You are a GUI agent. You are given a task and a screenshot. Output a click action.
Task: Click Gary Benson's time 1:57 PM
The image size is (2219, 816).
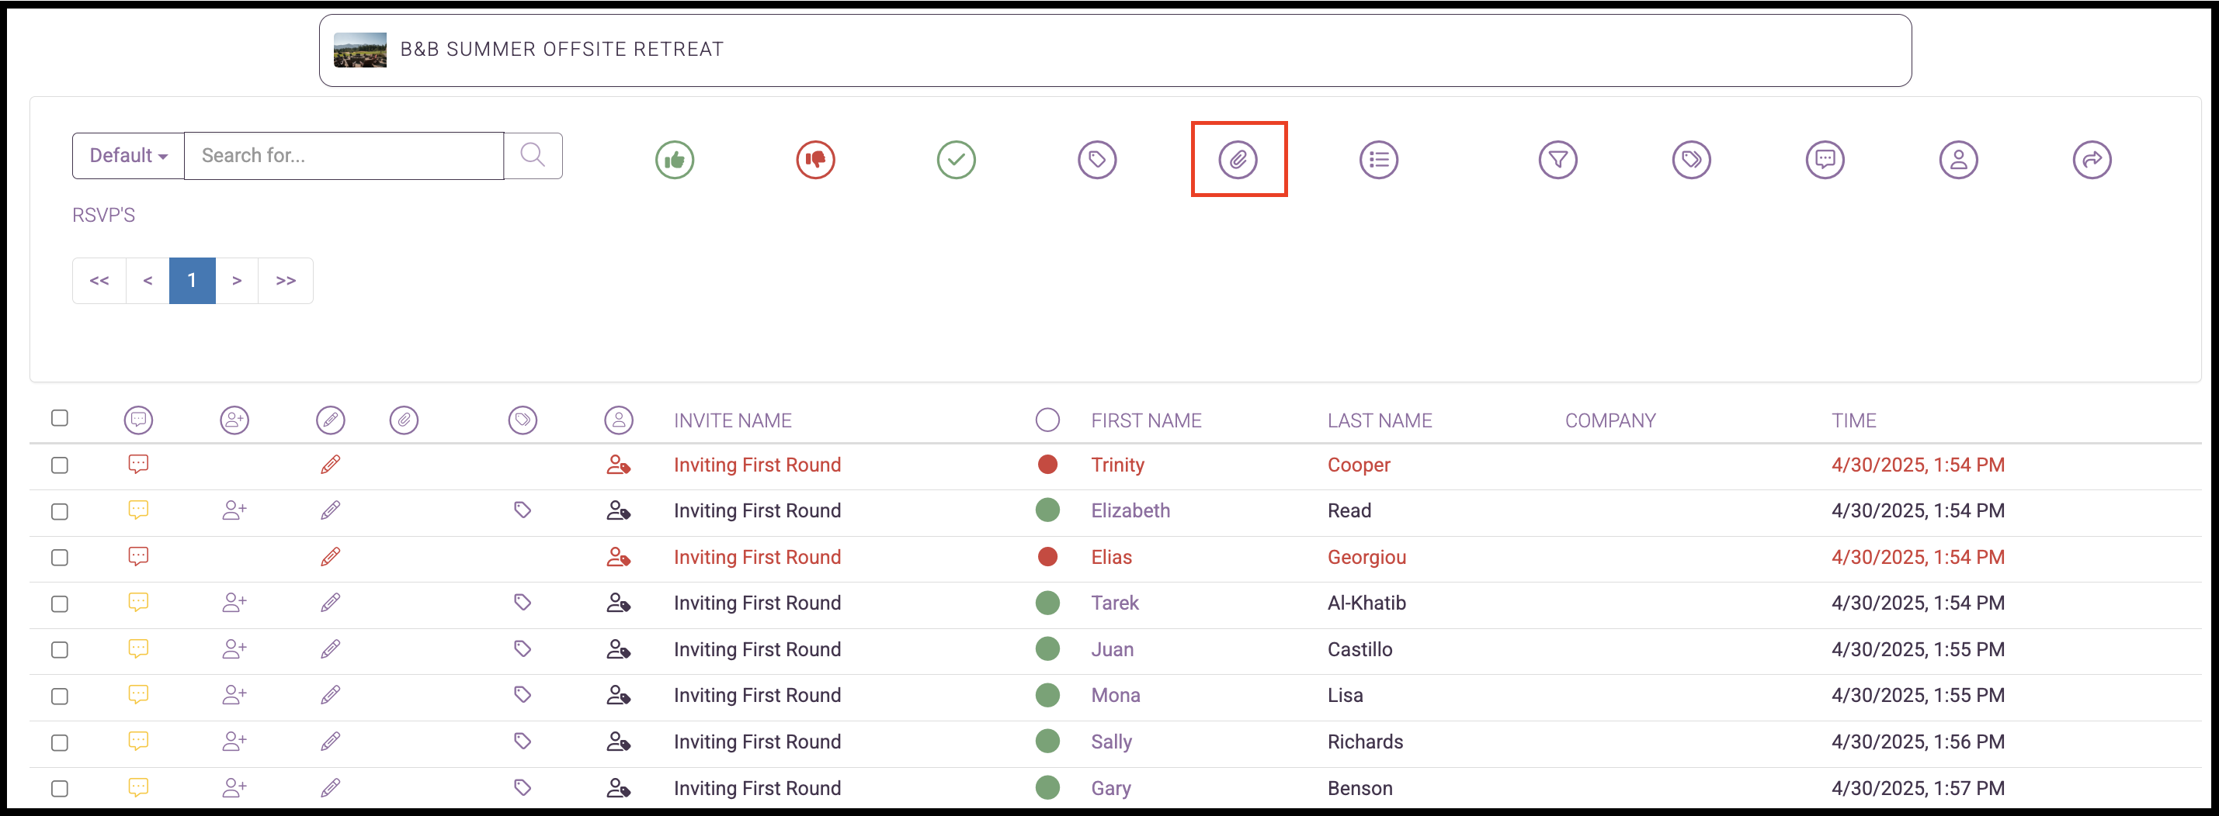click(x=1918, y=787)
